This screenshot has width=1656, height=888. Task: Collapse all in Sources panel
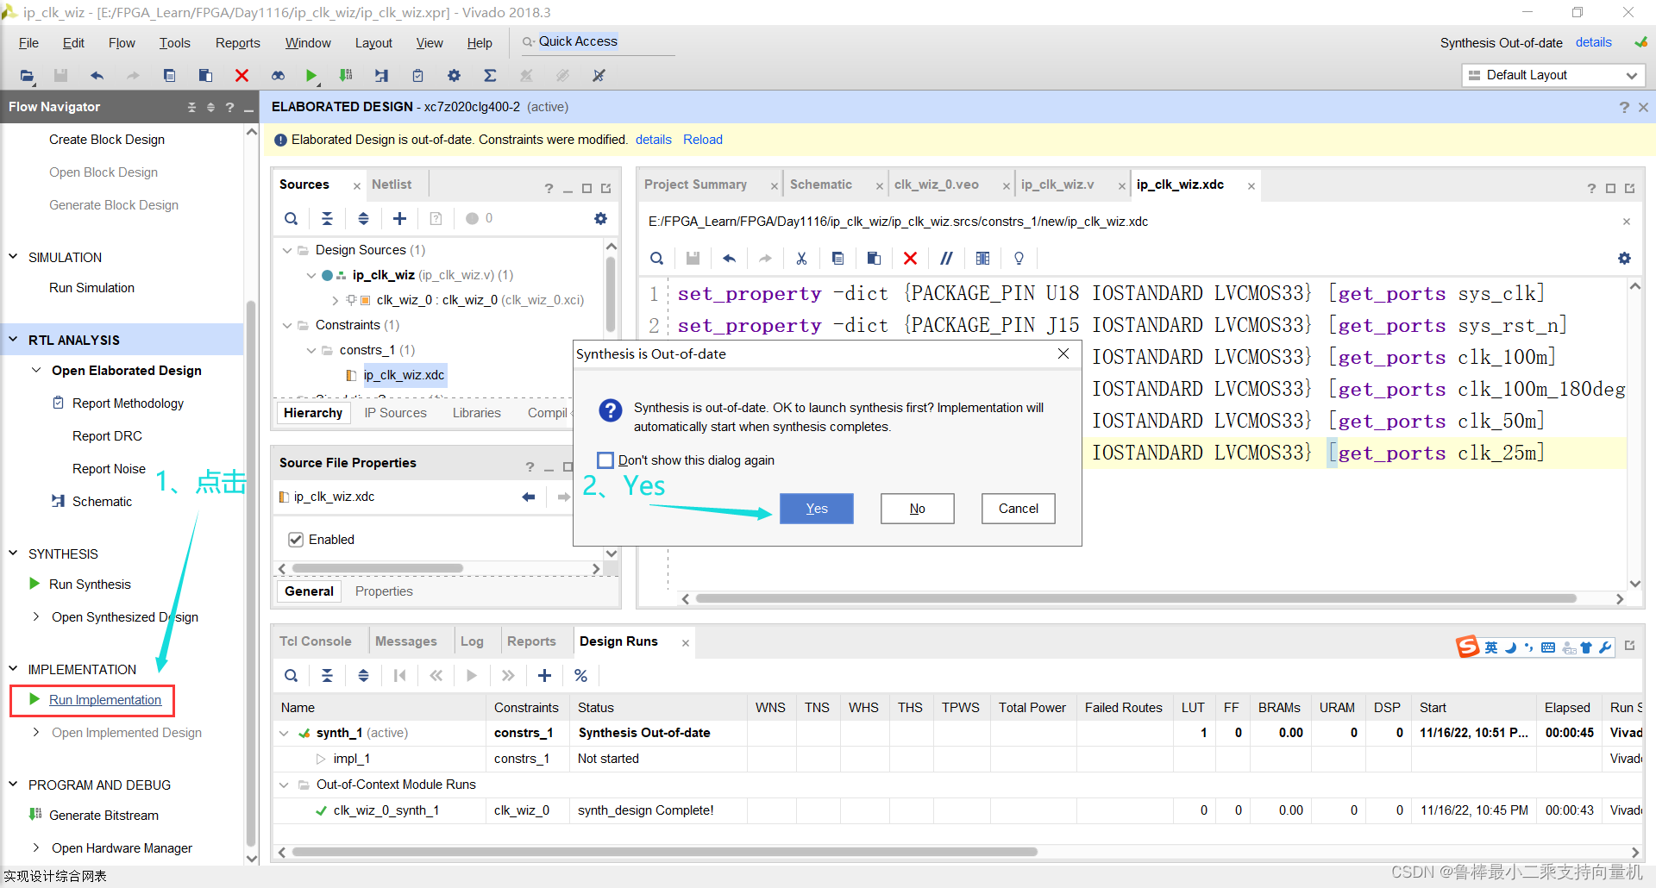click(327, 219)
